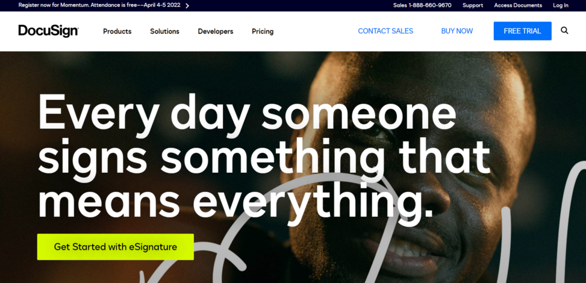The image size is (586, 283).
Task: Expand the Solutions menu
Action: coord(164,31)
